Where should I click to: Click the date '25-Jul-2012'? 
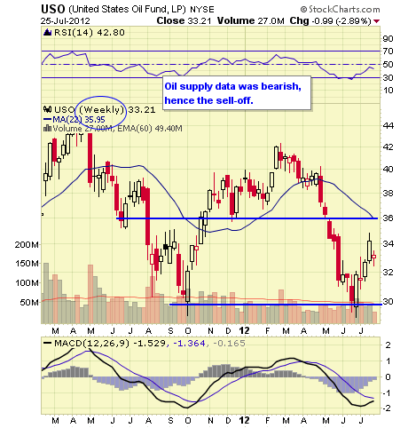pyautogui.click(x=66, y=21)
